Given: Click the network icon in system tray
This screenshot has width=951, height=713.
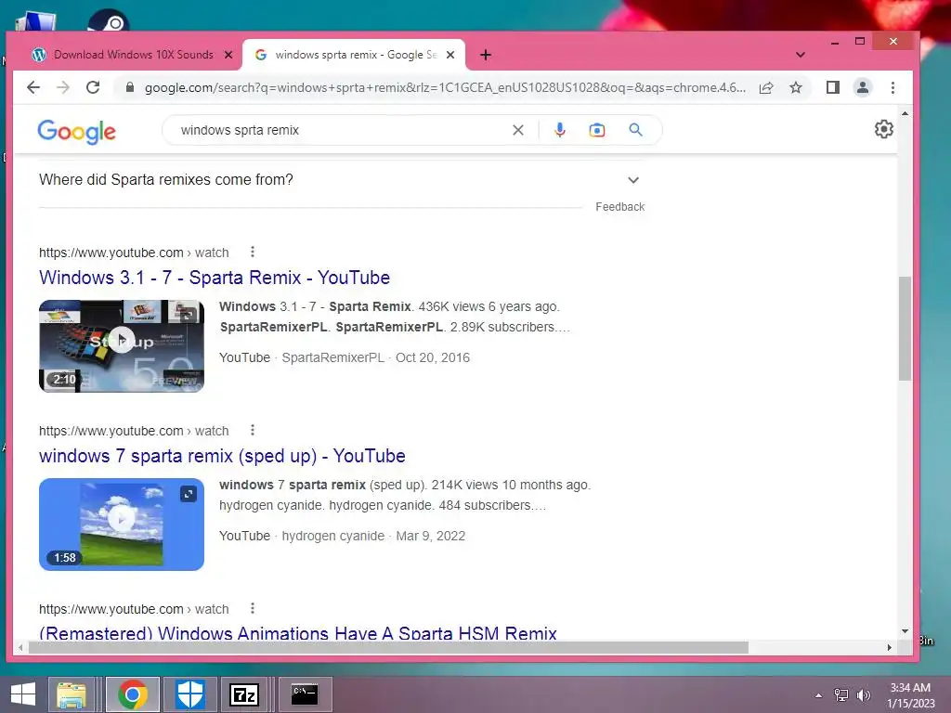Looking at the screenshot, I should pos(841,694).
